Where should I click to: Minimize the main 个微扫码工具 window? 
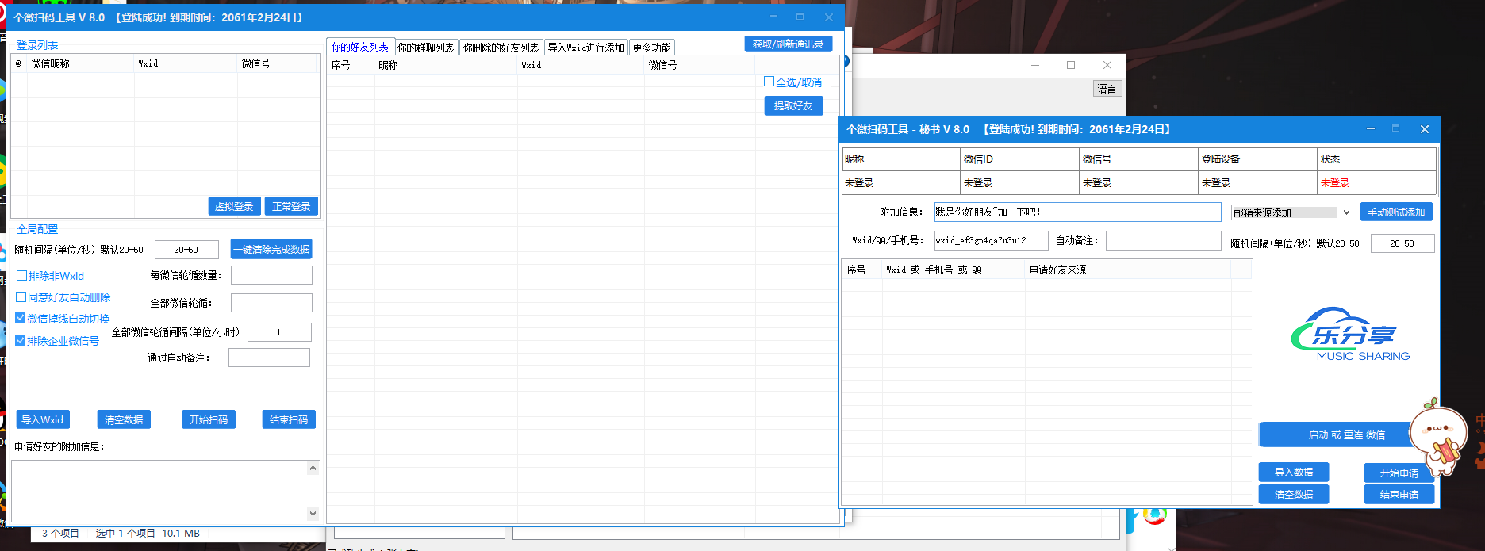(773, 17)
